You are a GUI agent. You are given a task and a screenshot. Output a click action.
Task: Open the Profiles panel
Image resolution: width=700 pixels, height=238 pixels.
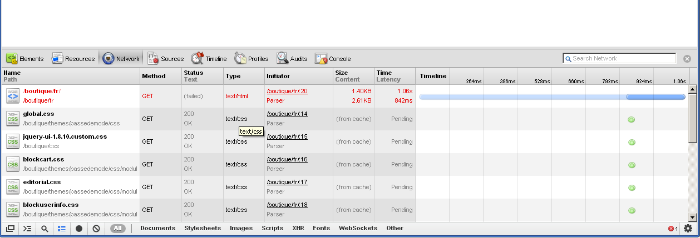tap(252, 58)
